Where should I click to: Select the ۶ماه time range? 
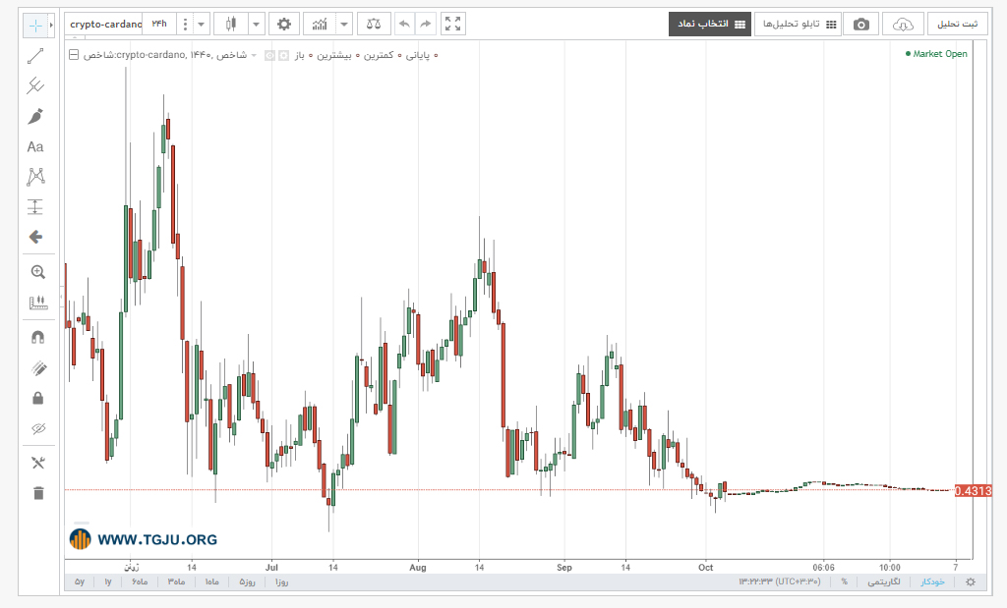click(x=140, y=581)
